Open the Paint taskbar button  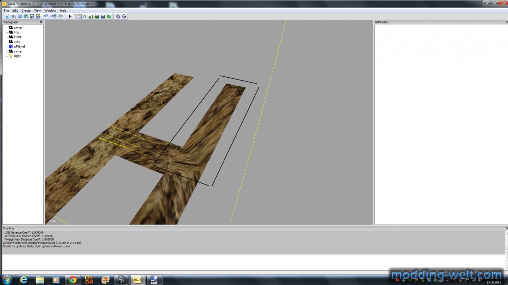point(154,280)
